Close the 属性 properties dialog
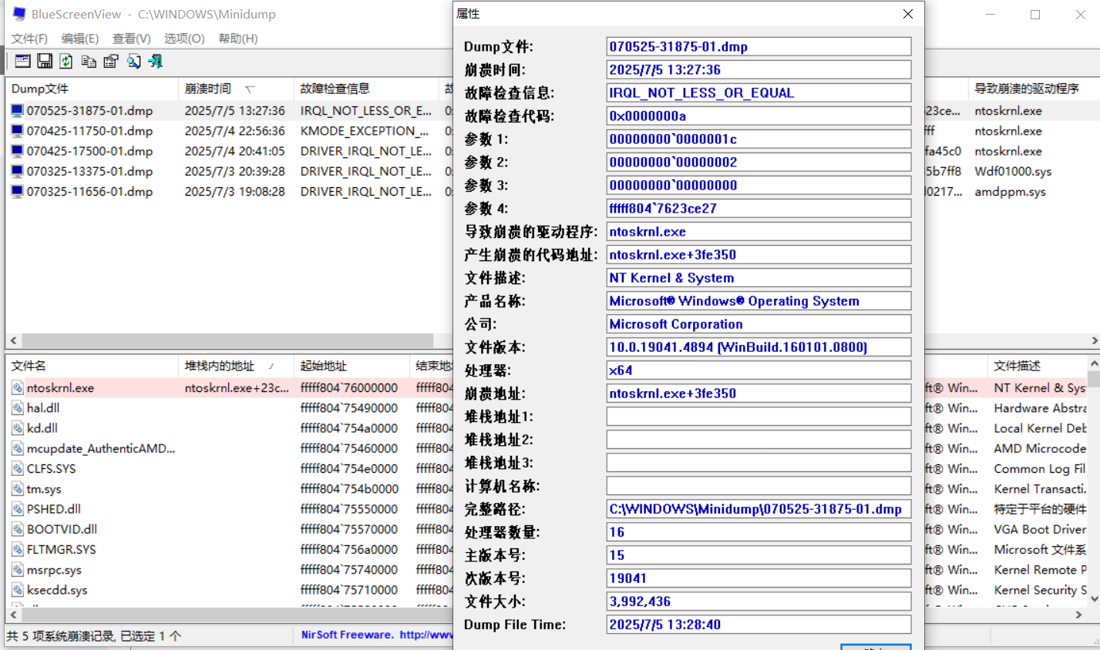Viewport: 1100px width, 650px height. coord(908,14)
